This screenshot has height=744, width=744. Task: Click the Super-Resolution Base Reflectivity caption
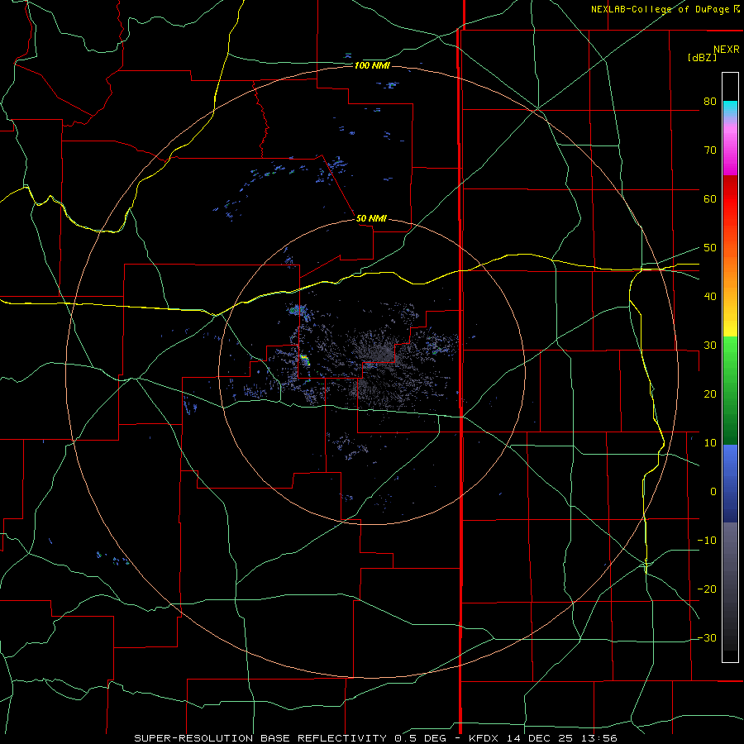(376, 738)
